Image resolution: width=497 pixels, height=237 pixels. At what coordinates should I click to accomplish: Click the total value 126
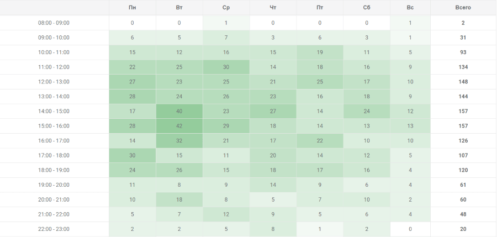pyautogui.click(x=463, y=140)
